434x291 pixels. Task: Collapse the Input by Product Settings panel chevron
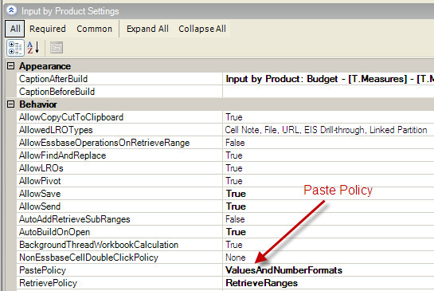point(11,10)
